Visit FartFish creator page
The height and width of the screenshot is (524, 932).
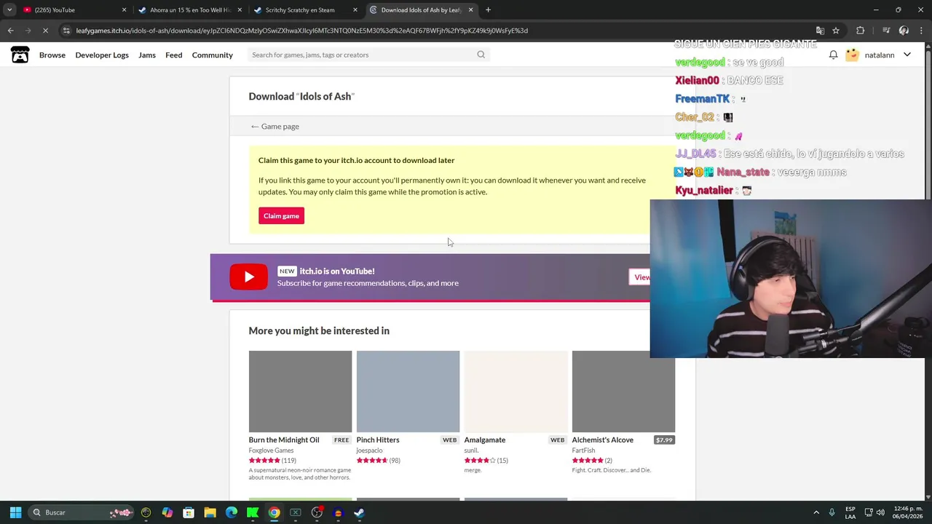pyautogui.click(x=583, y=450)
